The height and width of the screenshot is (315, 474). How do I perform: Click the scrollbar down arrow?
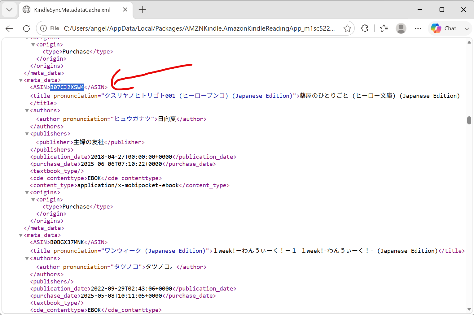[469, 309]
